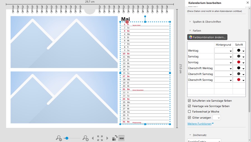Screen dimensions: 251x142
Task: Click the Tag der Arbeit holiday label
Action: point(136,25)
